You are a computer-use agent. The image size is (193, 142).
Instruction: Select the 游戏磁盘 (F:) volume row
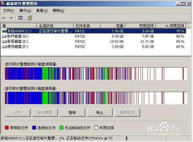click(94, 47)
